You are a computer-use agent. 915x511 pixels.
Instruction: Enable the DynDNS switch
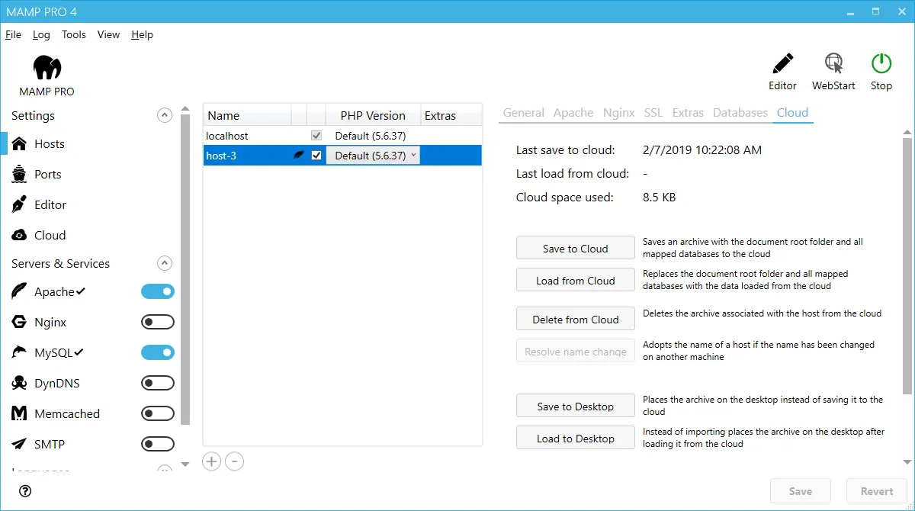(x=158, y=383)
